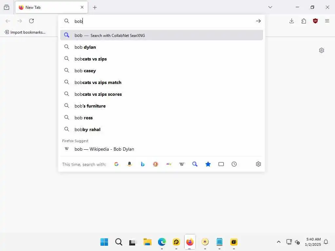
Task: Search open tabs via the tab icon
Action: pos(221,164)
